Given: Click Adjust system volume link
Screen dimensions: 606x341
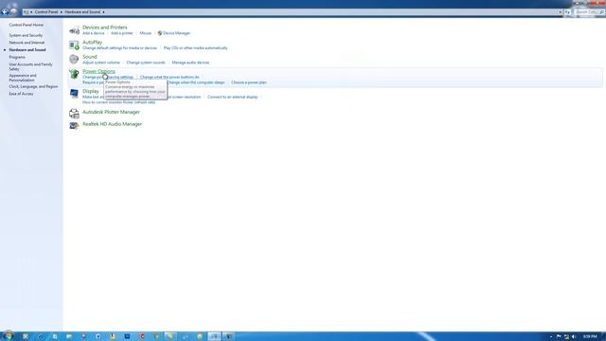Looking at the screenshot, I should click(101, 63).
